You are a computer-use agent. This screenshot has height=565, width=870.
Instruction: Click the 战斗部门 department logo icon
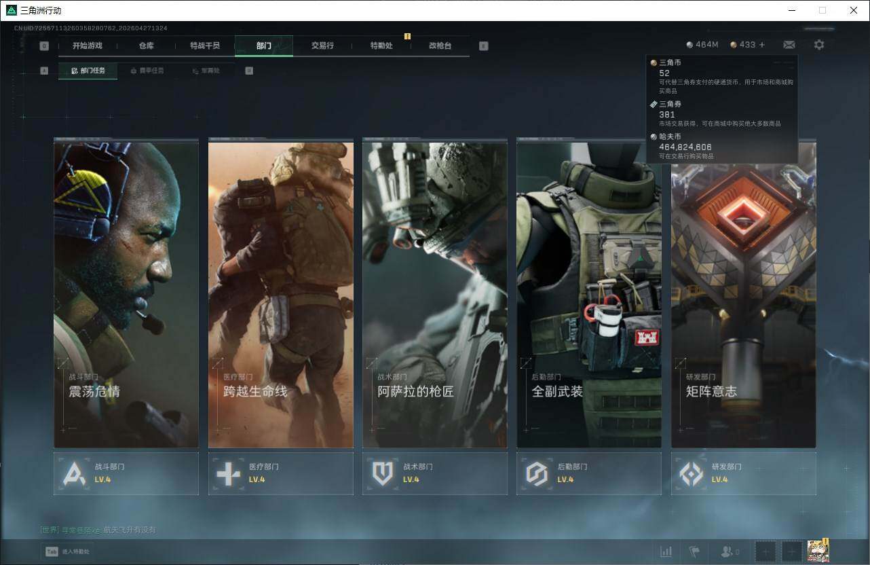click(x=74, y=473)
